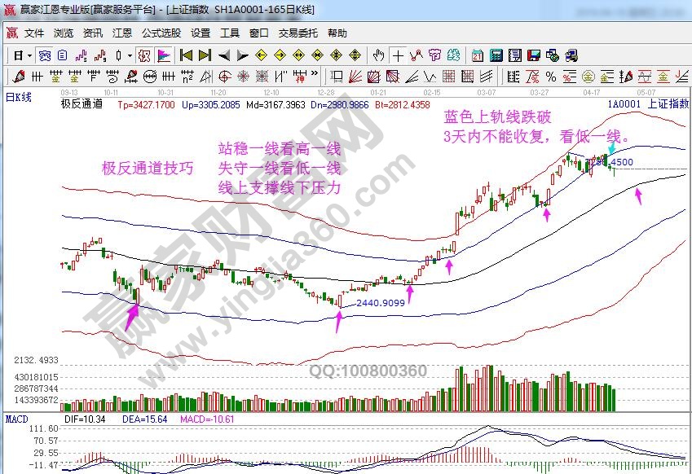Open the candlestick chart type dropdown arrow

click(x=130, y=55)
